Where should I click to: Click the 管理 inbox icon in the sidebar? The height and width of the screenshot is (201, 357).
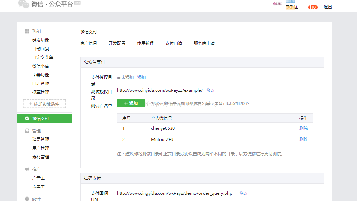[x=27, y=131]
